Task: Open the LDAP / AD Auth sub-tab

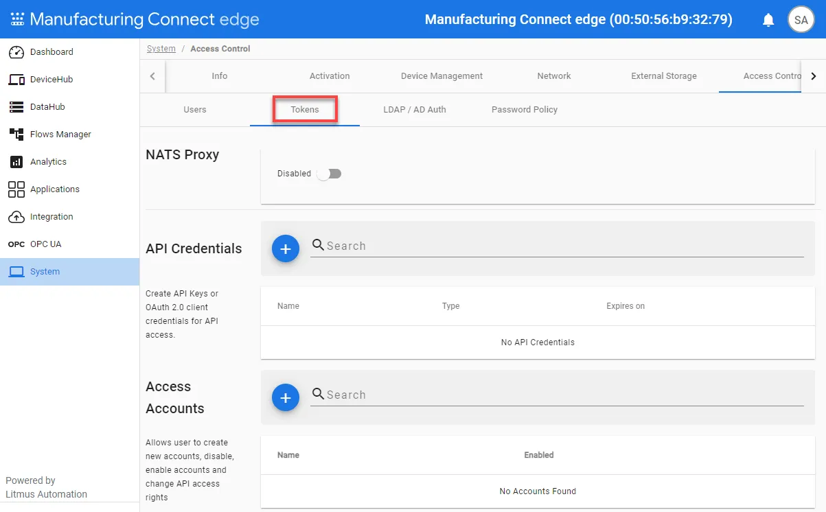Action: (415, 110)
